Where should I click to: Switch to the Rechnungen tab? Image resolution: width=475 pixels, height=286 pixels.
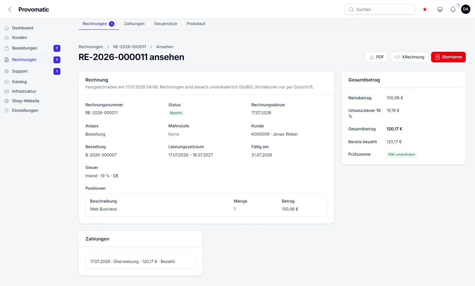point(98,24)
